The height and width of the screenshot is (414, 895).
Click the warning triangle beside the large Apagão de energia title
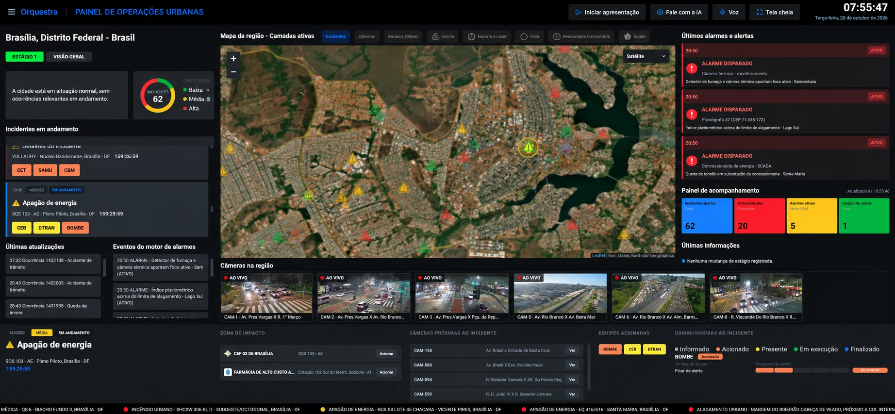(10, 345)
